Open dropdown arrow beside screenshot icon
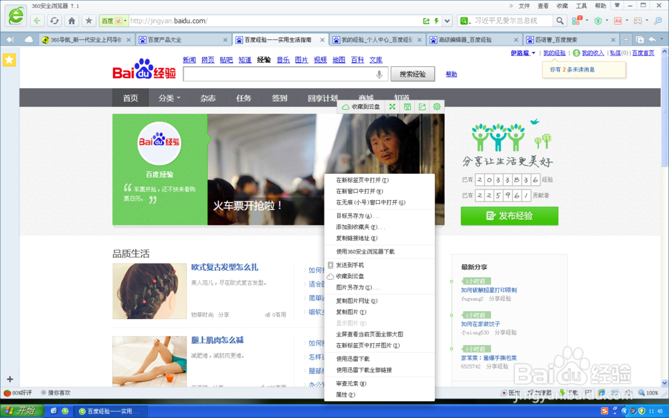This screenshot has width=669, height=418. coord(646,20)
